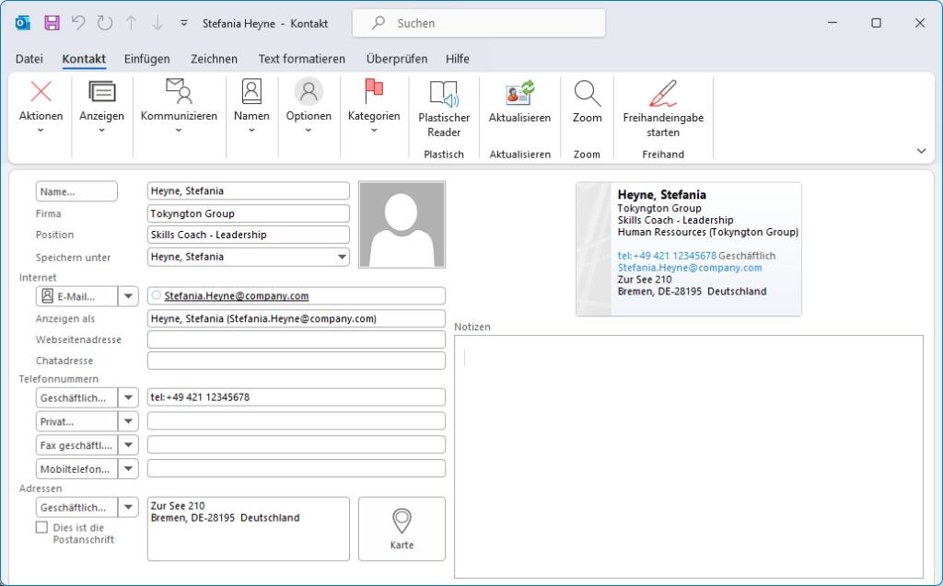The image size is (943, 586).
Task: Open Quick Access Toolbar customize arrow
Action: point(184,23)
